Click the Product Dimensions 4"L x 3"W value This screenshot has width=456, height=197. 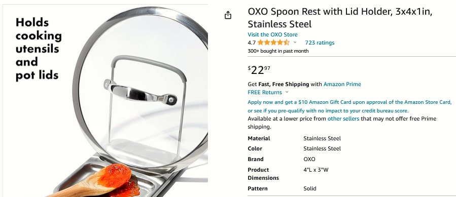pos(316,170)
